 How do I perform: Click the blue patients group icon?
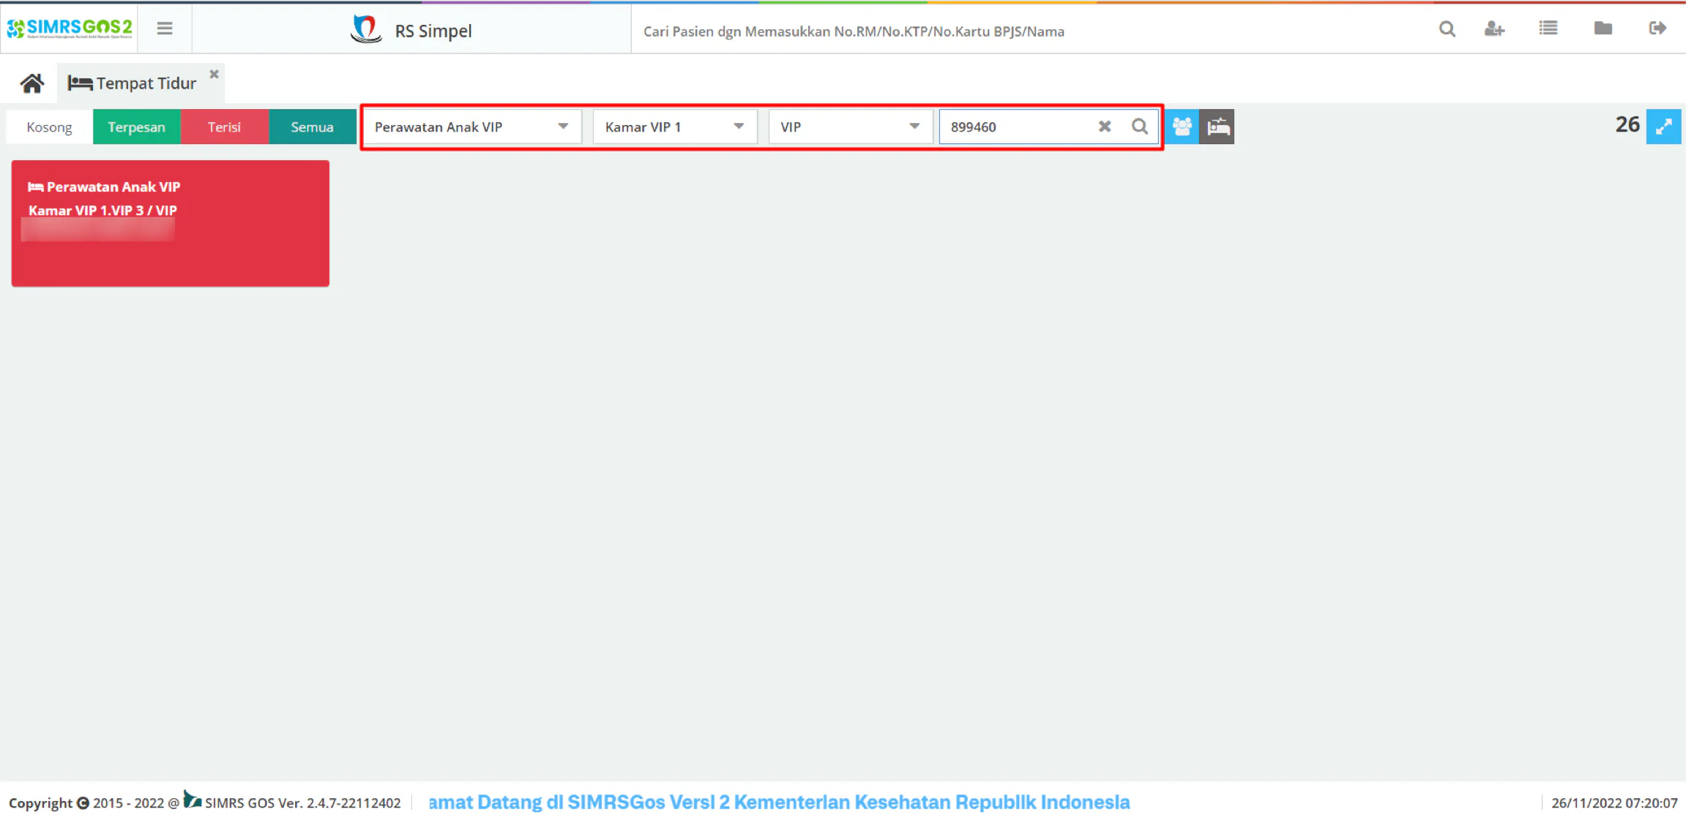1182,127
